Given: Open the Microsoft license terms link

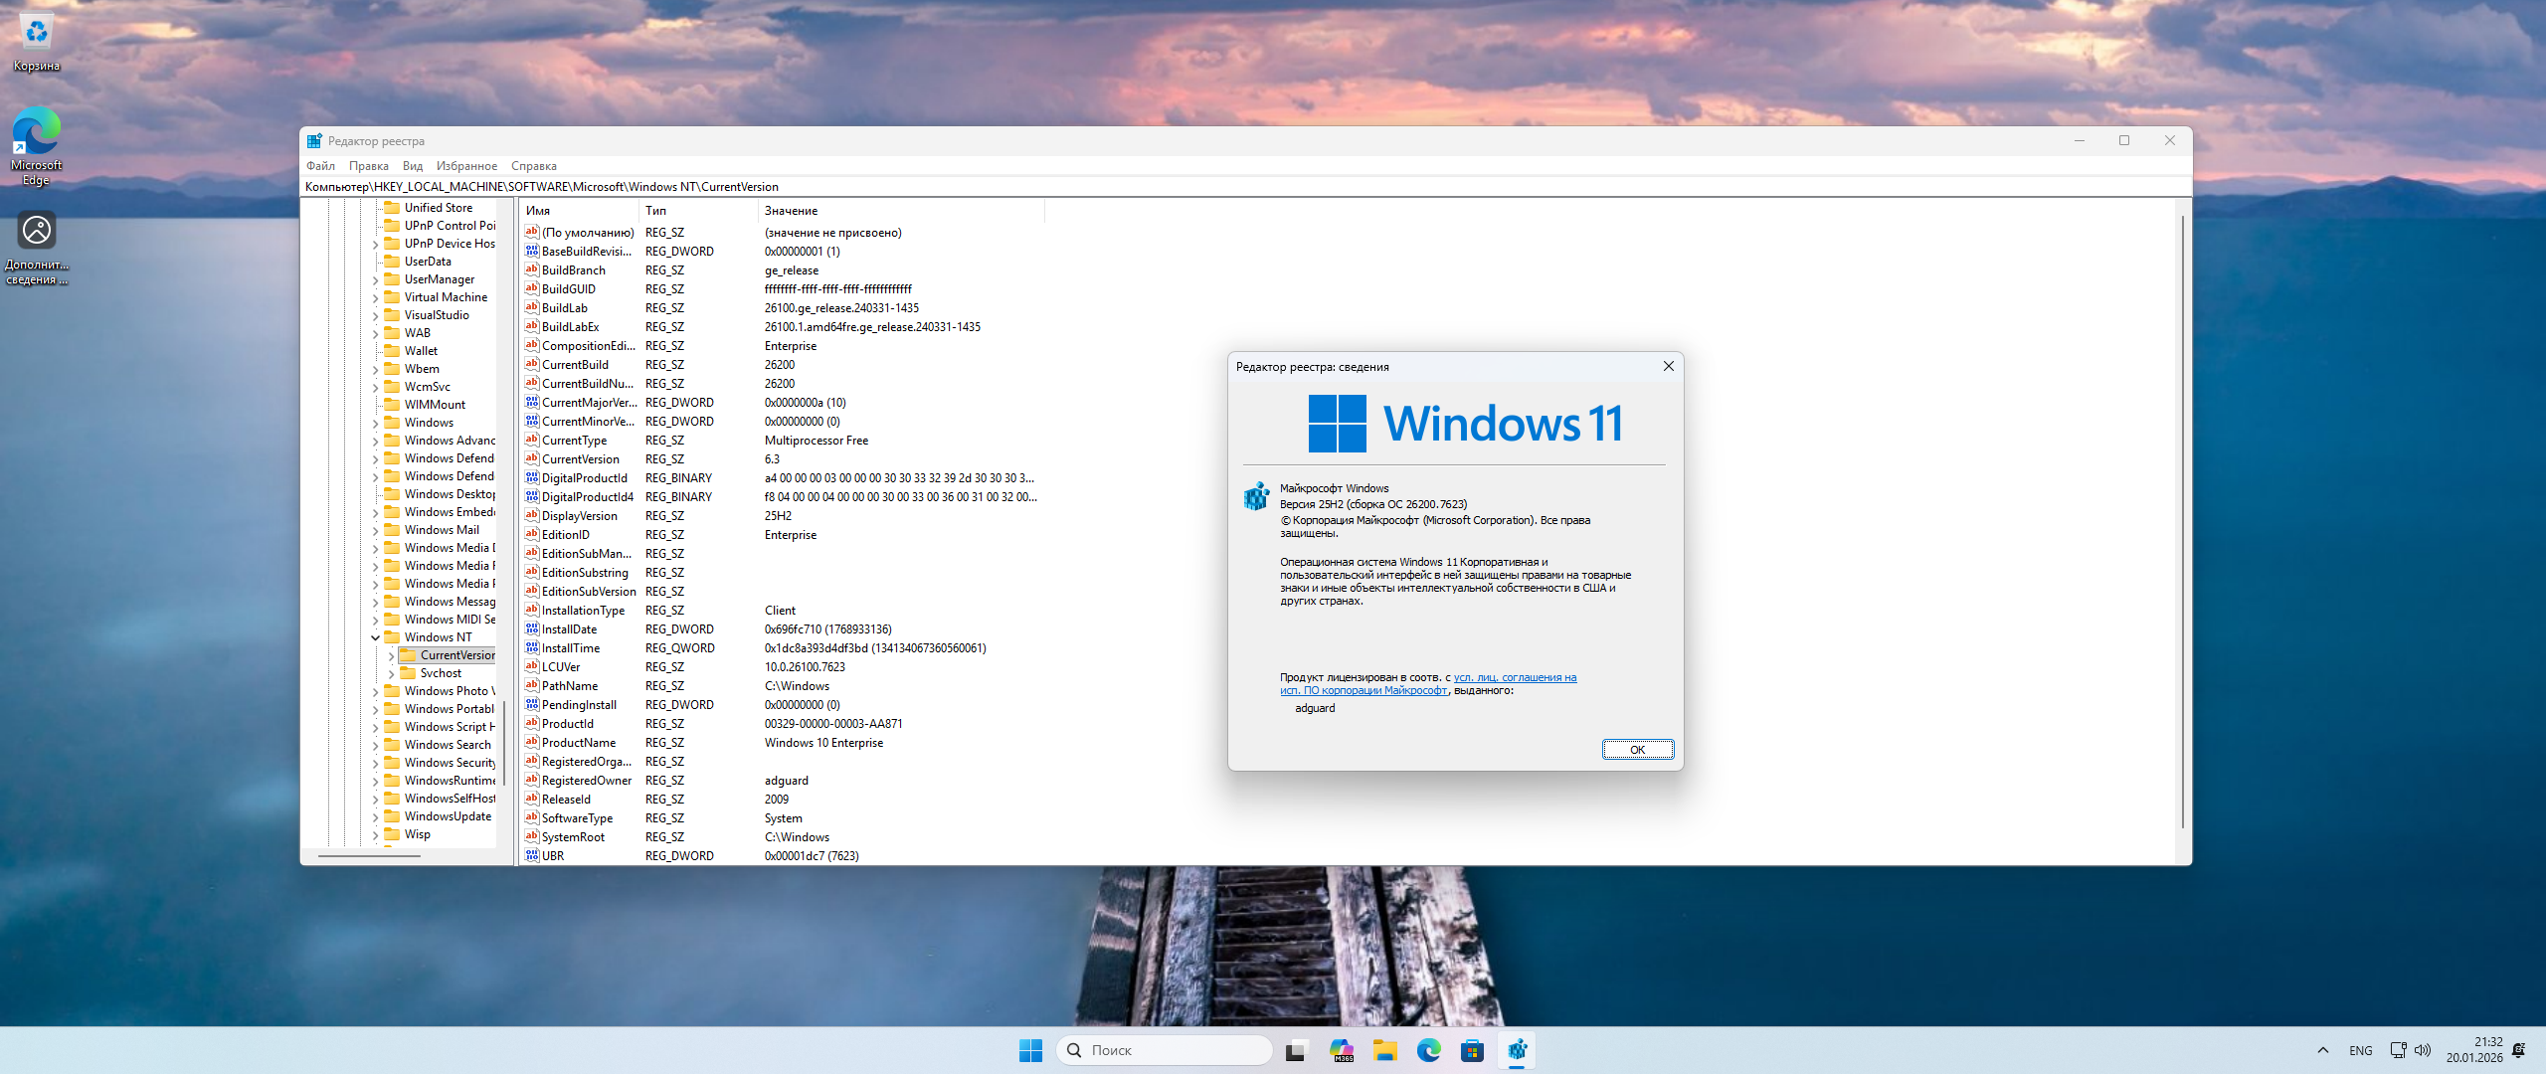Looking at the screenshot, I should (1514, 678).
